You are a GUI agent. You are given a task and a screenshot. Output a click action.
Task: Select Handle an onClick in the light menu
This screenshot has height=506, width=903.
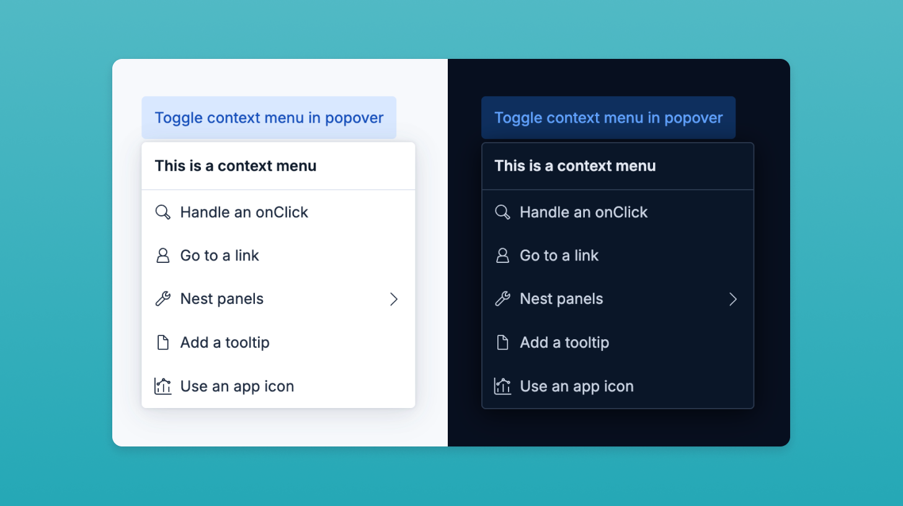point(244,212)
